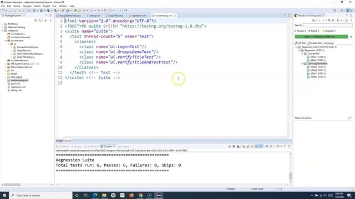Select testng.xml file in Package Explorer
Image resolution: width=355 pixels, height=199 pixels.
(16, 90)
